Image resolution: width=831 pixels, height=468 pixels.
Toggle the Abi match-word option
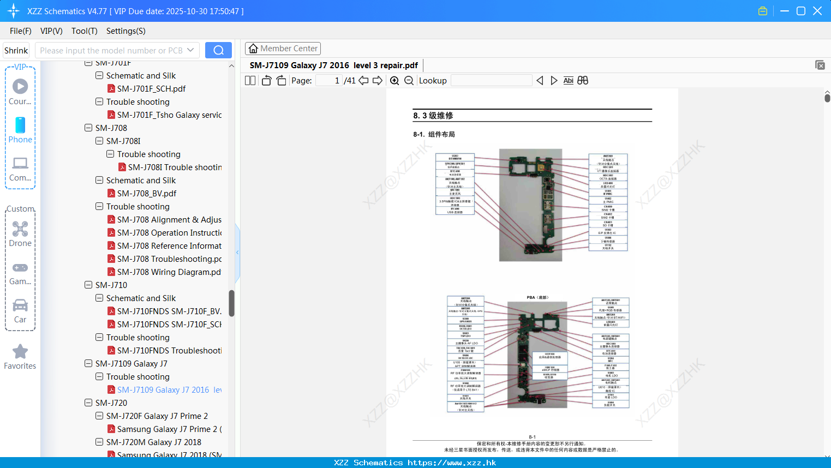pos(568,81)
